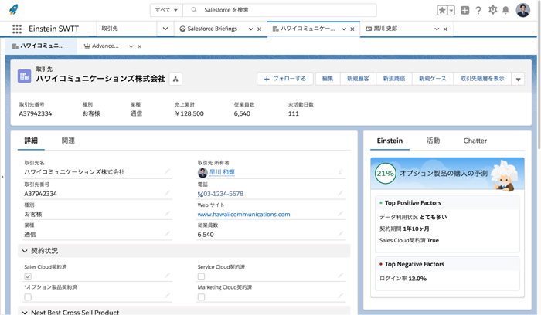
Task: Open the global actions plus icon
Action: [464, 10]
